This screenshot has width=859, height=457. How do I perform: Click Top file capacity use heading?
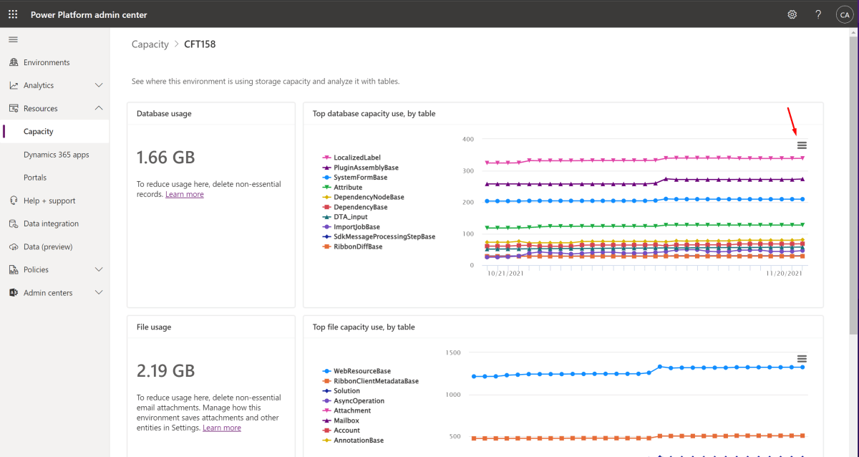[364, 327]
